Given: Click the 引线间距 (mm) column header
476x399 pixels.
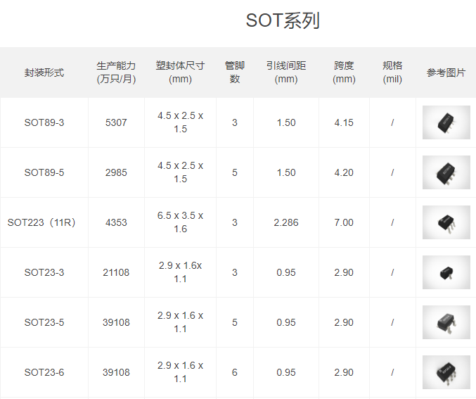Looking at the screenshot, I should coord(286,72).
